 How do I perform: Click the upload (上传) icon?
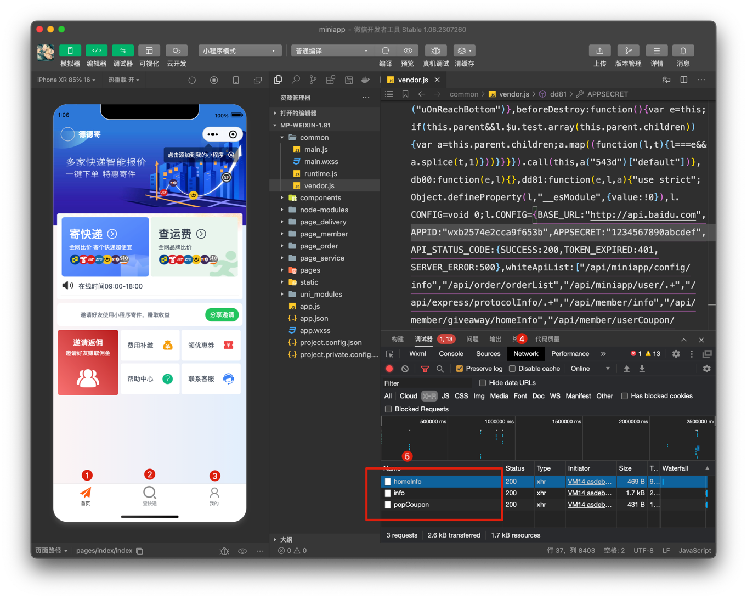pos(600,50)
